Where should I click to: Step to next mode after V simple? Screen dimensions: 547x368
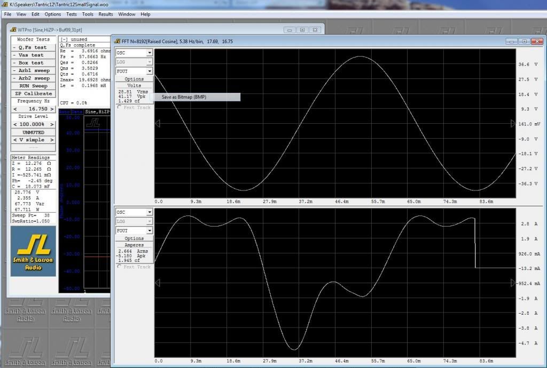[52, 140]
